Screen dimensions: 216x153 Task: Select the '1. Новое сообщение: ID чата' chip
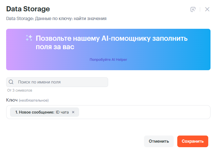click(x=35, y=112)
